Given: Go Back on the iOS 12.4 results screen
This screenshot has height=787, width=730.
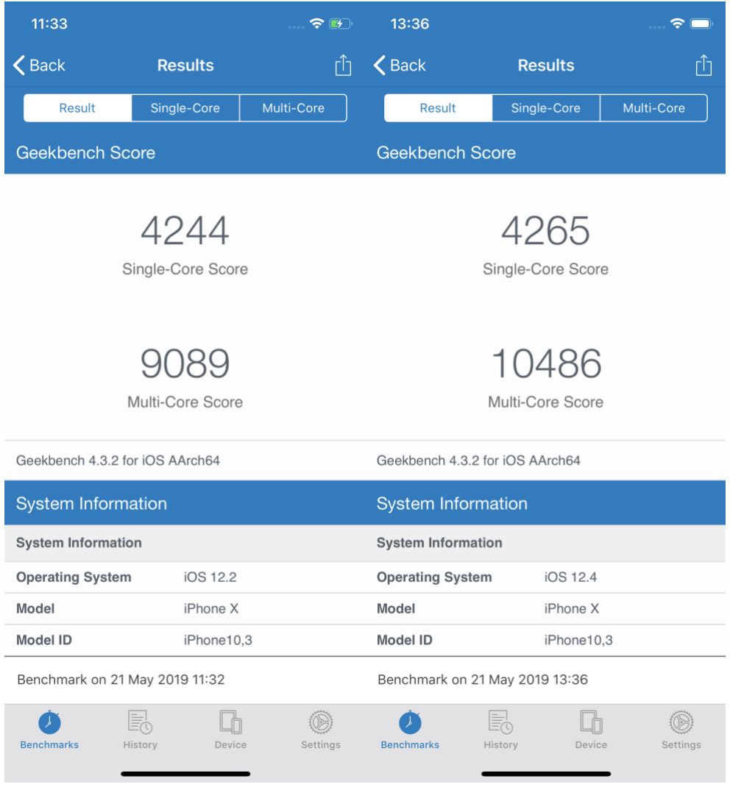Looking at the screenshot, I should coord(400,65).
